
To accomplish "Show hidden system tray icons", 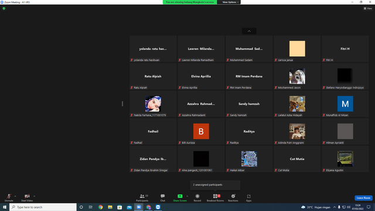I will pos(335,207).
